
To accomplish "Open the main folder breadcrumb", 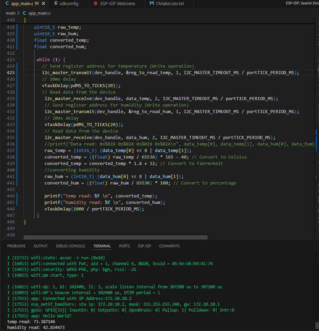I will pyautogui.click(x=10, y=13).
